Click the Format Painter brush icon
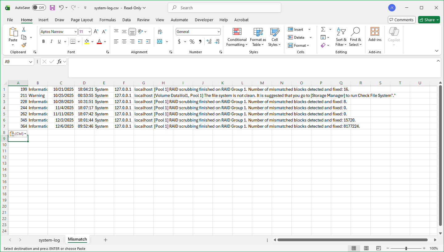Screen dimensions: 444x252 click(24, 45)
